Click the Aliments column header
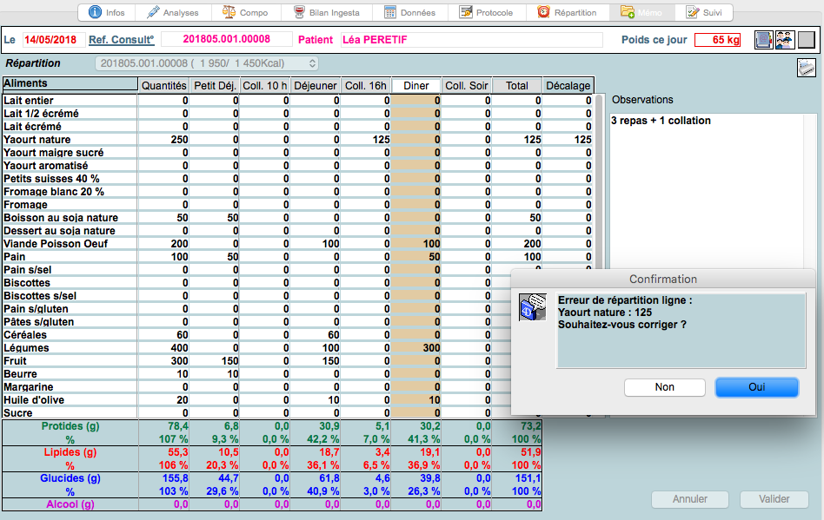The height and width of the screenshot is (520, 824). pos(70,83)
